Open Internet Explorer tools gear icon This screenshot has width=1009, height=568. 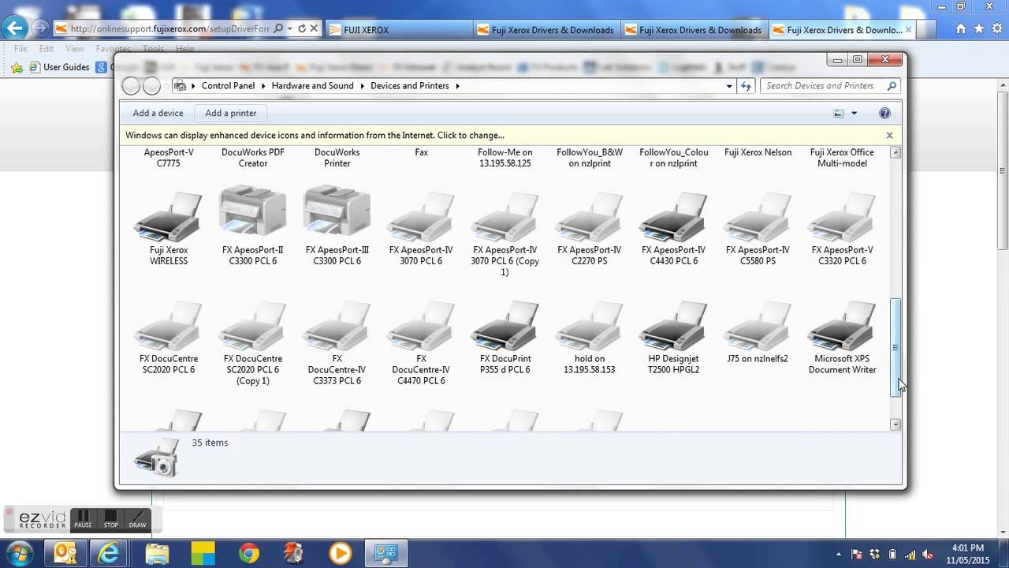click(996, 29)
